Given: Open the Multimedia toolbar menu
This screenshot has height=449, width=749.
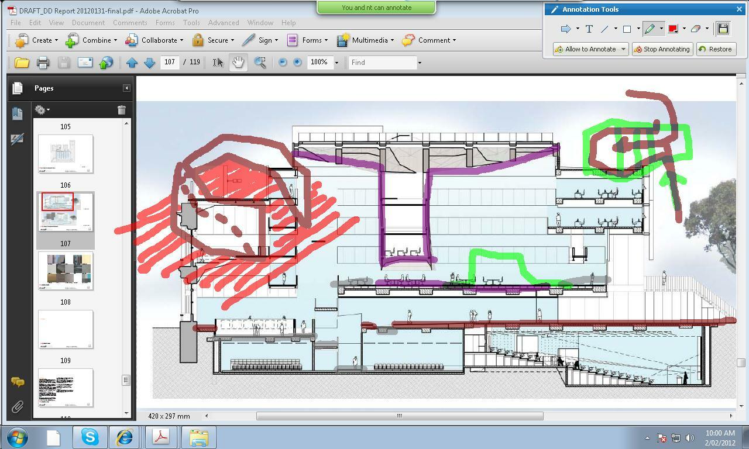Looking at the screenshot, I should (x=365, y=40).
